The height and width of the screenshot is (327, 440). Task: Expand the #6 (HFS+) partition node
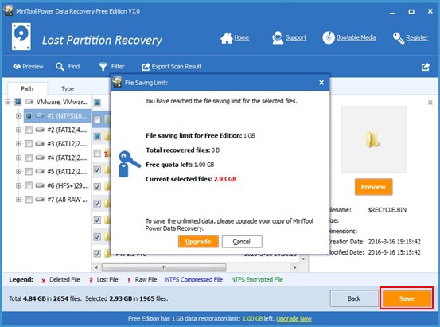(18, 185)
